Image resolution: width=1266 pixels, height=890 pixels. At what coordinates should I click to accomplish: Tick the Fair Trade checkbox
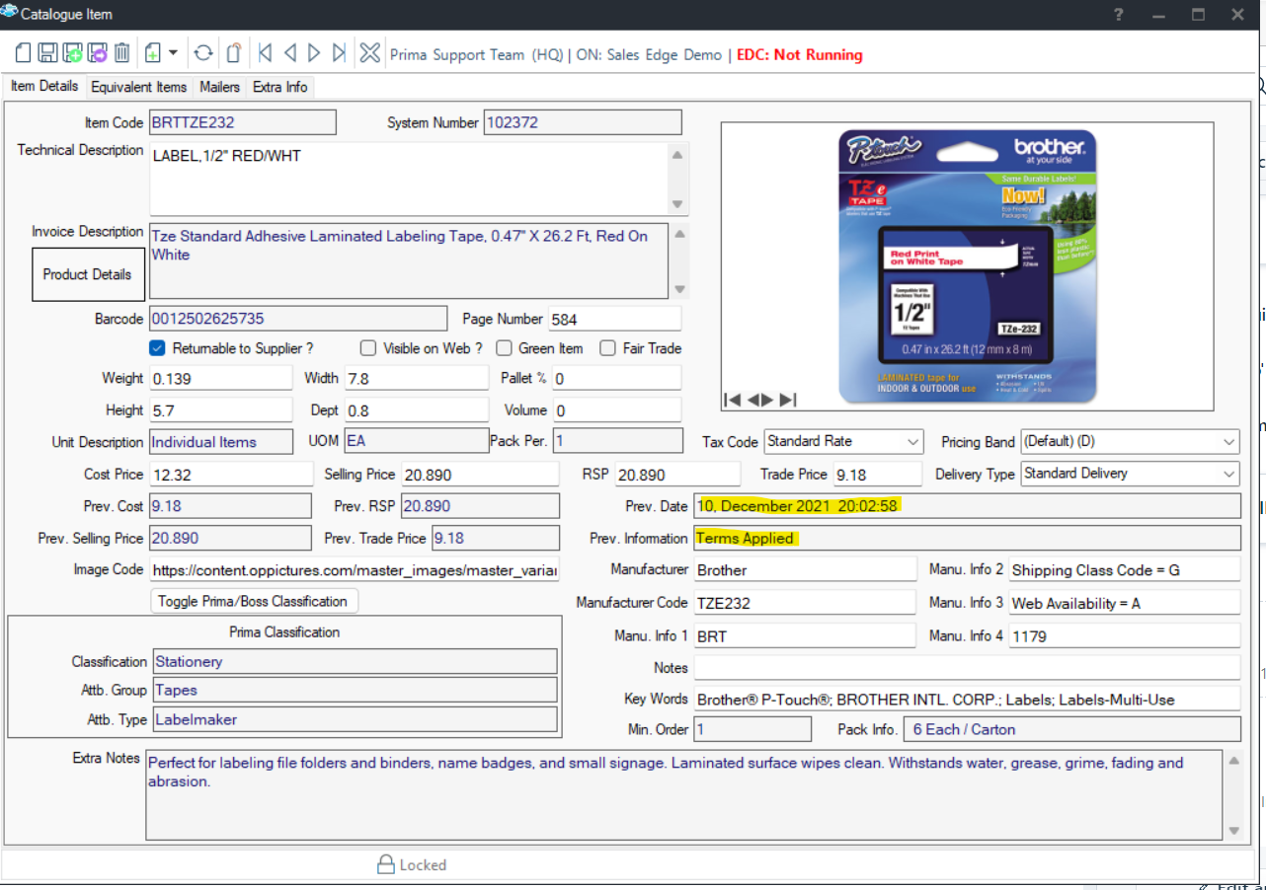pos(608,348)
